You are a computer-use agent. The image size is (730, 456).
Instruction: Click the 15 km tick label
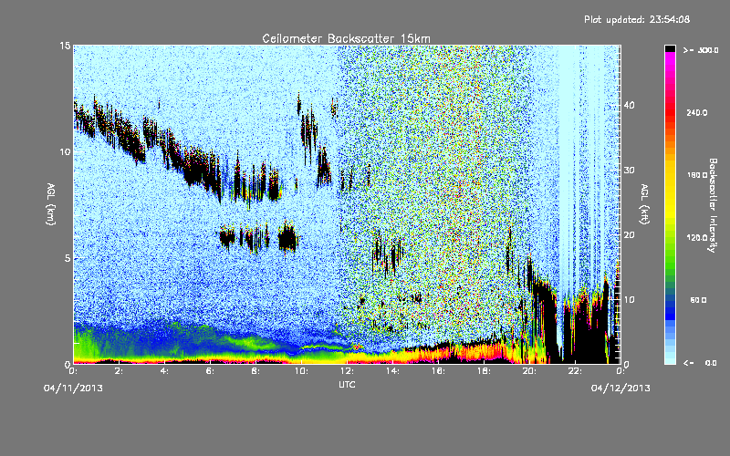[x=65, y=46]
